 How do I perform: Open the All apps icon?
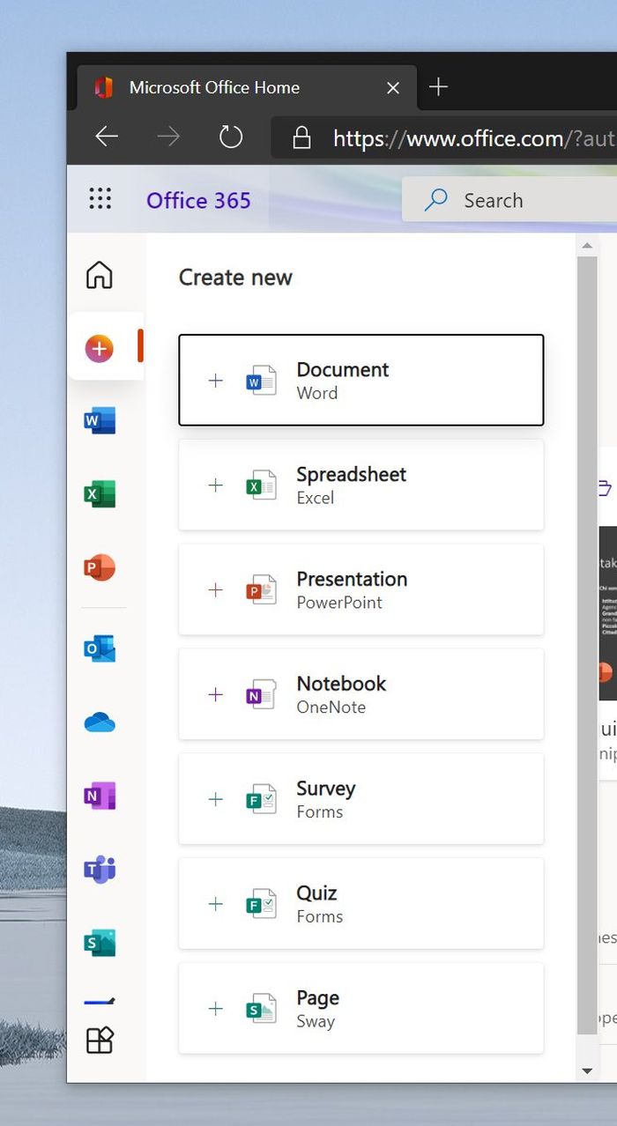click(100, 1041)
